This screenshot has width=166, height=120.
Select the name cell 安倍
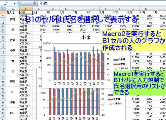pyautogui.click(x=13, y=19)
